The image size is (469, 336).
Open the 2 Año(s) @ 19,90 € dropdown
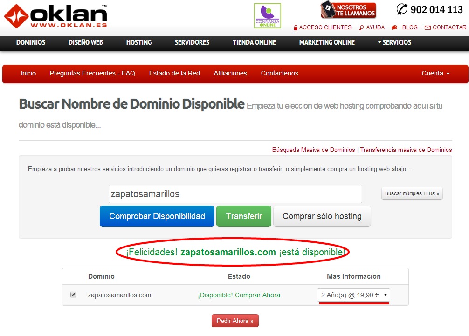tap(353, 295)
